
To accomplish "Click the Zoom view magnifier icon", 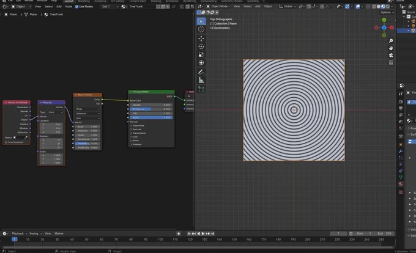I will (x=391, y=41).
